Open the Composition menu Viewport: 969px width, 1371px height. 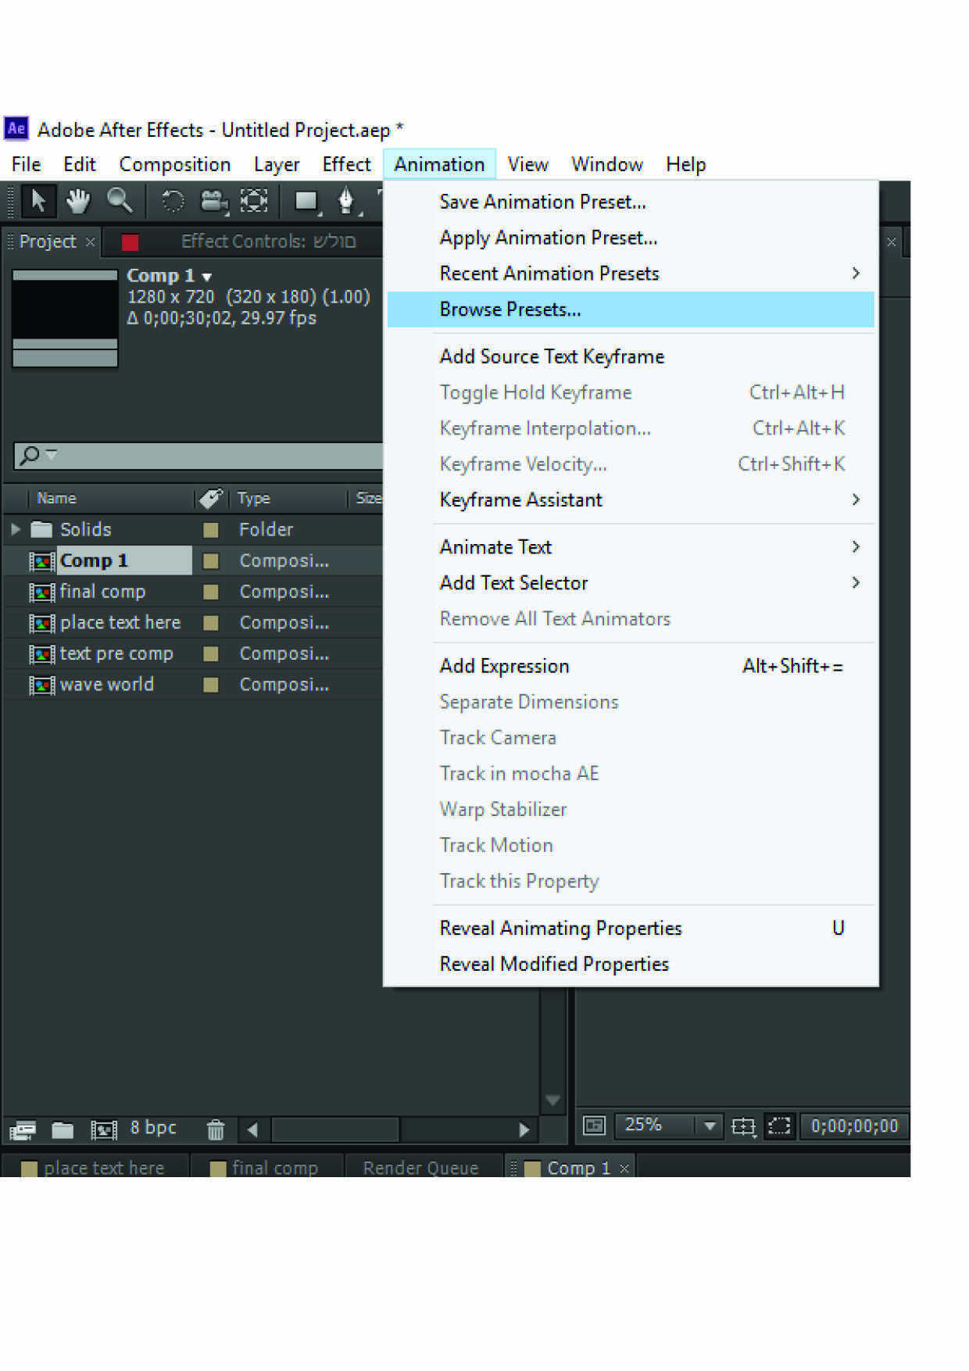(x=174, y=164)
